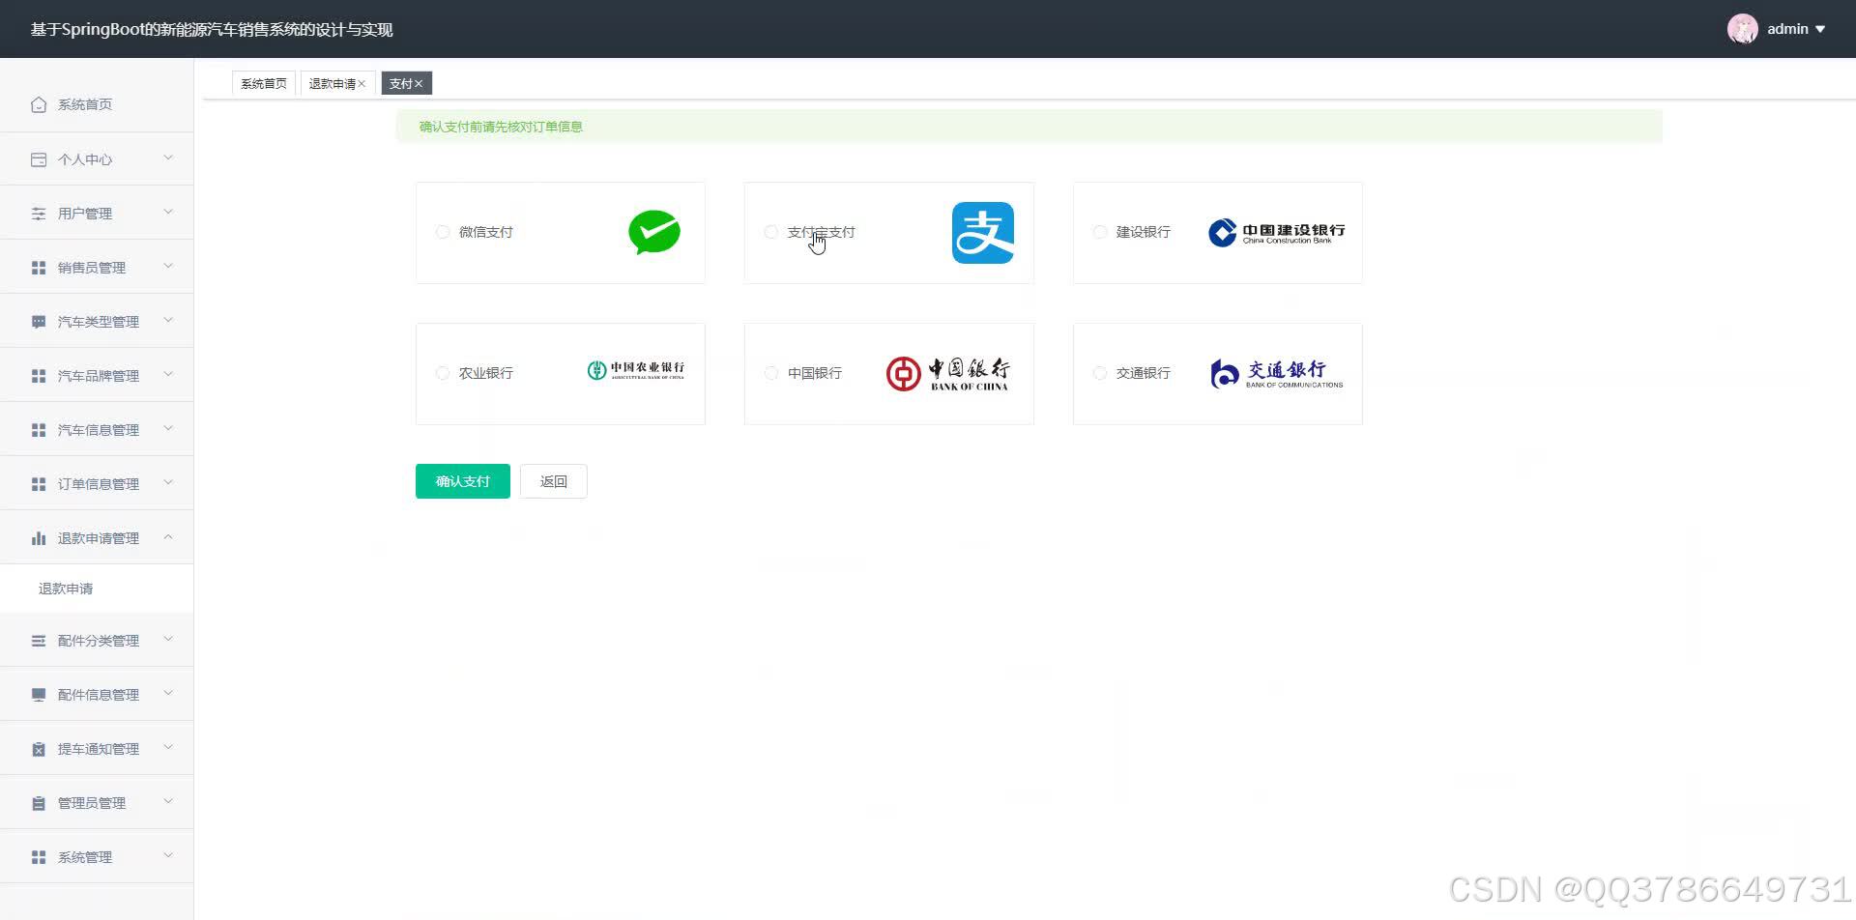This screenshot has height=920, width=1856.
Task: Expand the 配件信息管理 menu chevron
Action: pyautogui.click(x=168, y=693)
